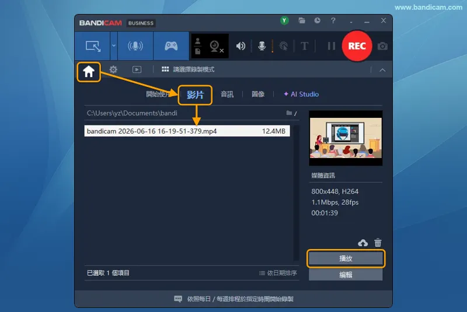Click the pause recording icon
This screenshot has width=467, height=312.
click(x=331, y=46)
